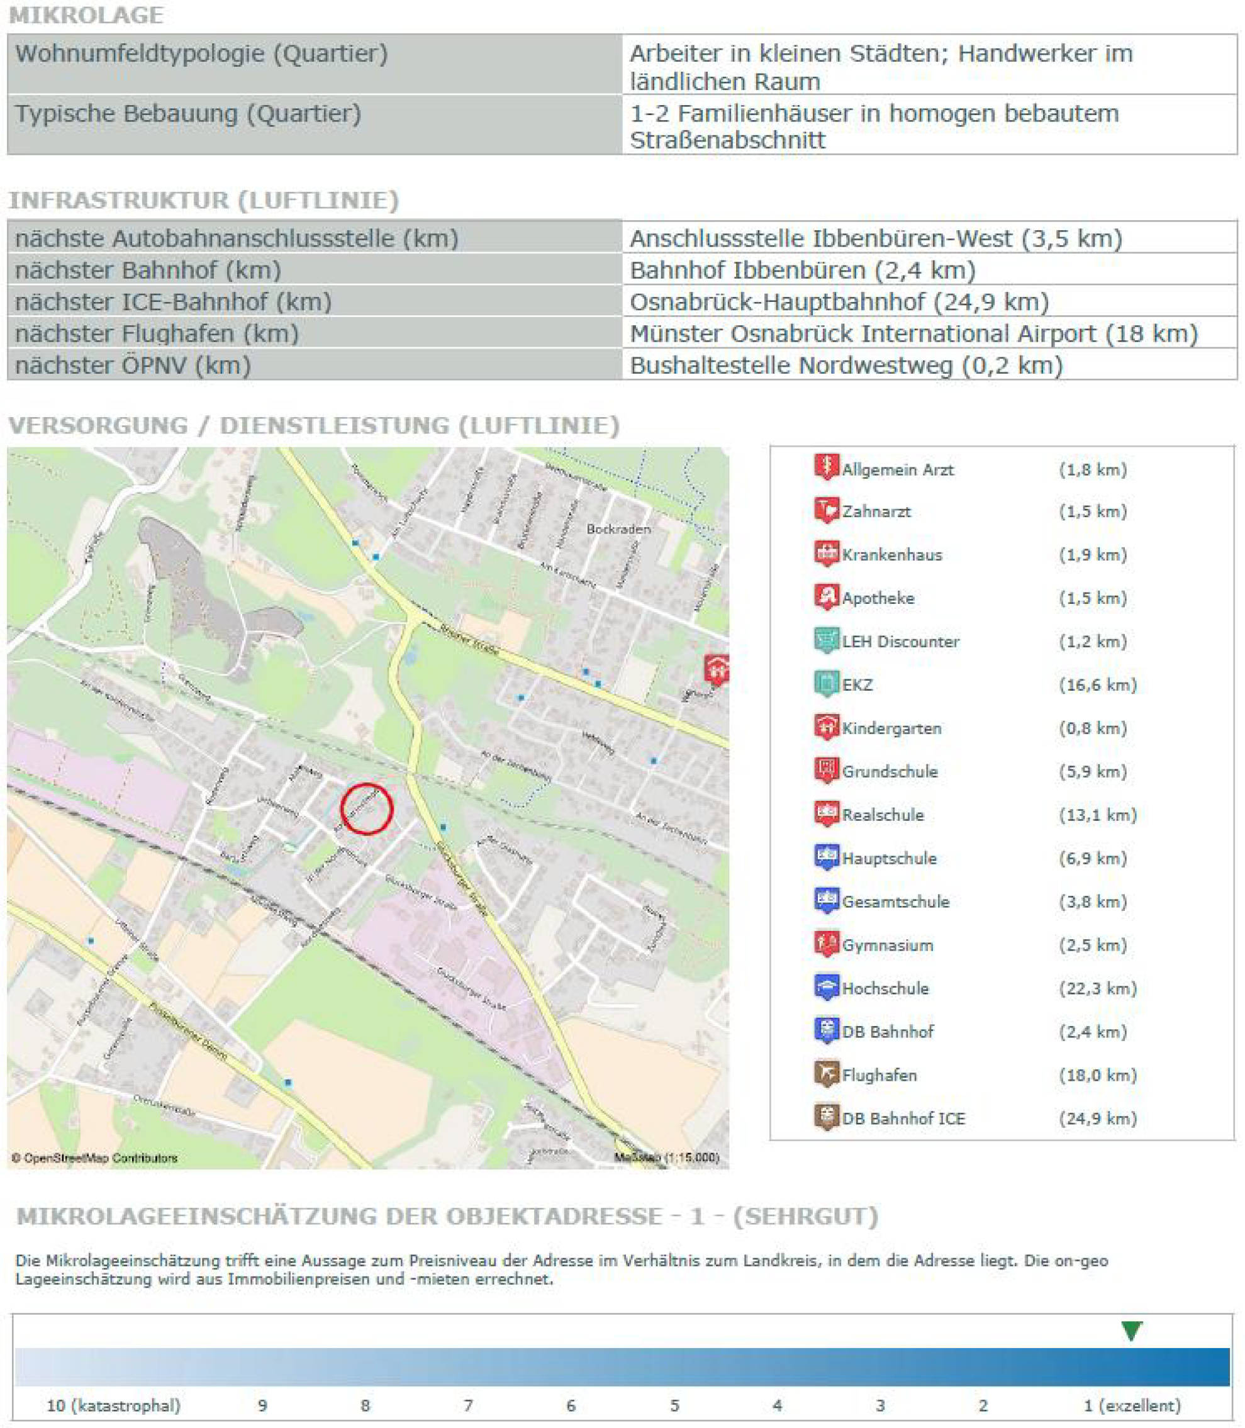Click the '10 (katastrophal)' scale label
1245x1428 pixels.
[113, 1406]
